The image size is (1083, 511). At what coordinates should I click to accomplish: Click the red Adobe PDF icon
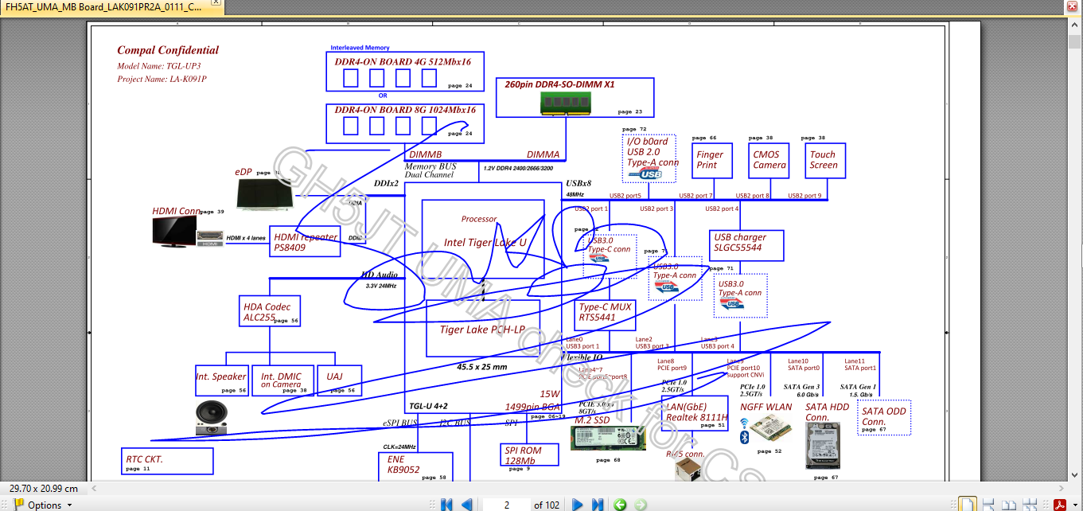[1059, 505]
